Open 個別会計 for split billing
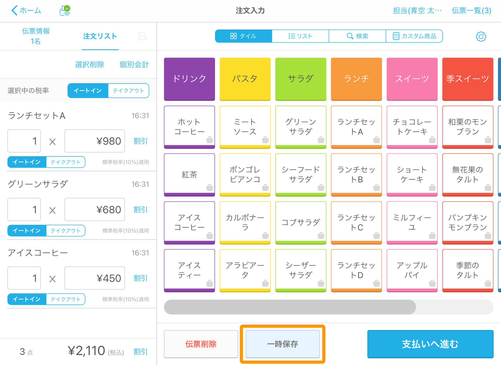 (134, 64)
